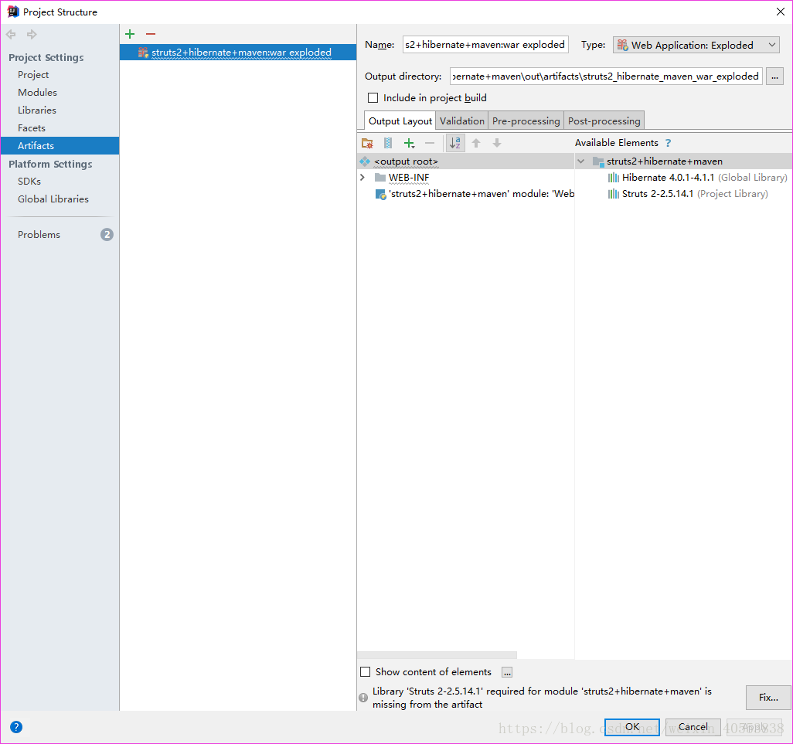Create directory icon in Output Layout toolbar
The width and height of the screenshot is (793, 744).
pos(368,143)
